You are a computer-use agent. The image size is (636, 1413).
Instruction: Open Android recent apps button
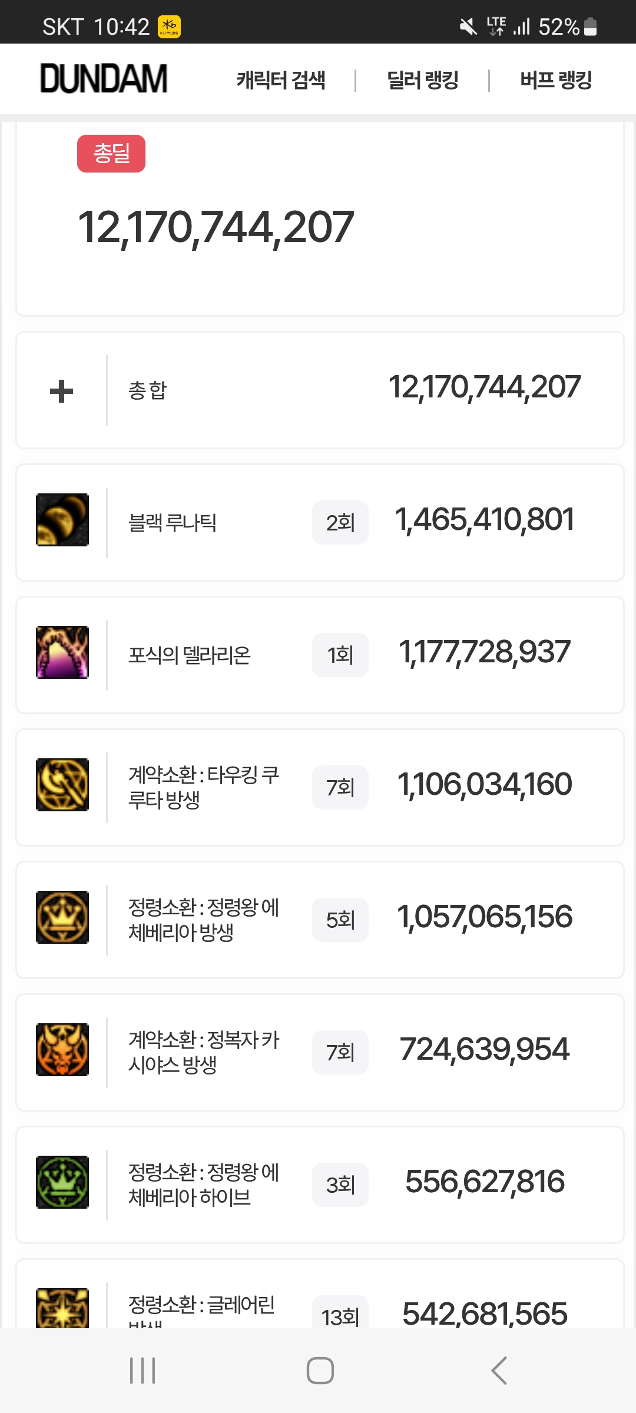(x=143, y=1371)
